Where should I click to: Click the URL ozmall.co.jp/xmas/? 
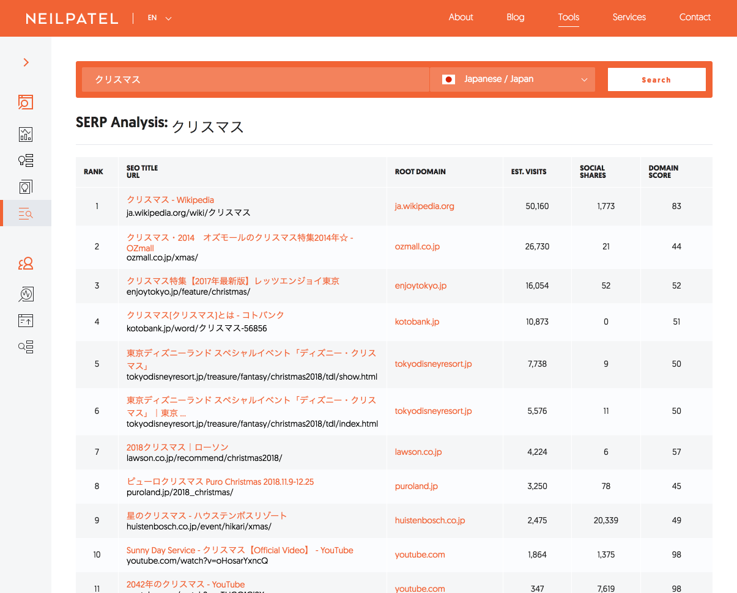[162, 258]
